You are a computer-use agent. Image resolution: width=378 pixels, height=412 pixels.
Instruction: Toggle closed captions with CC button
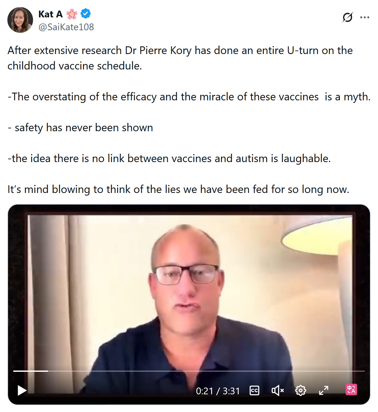[254, 390]
